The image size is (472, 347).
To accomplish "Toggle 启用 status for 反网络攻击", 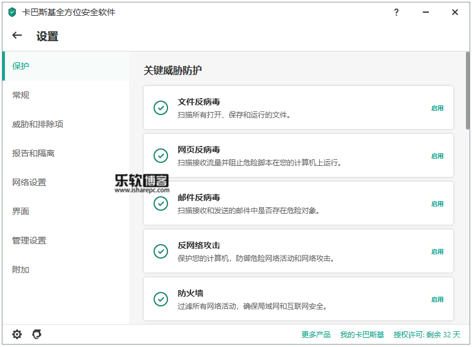I will coord(437,252).
